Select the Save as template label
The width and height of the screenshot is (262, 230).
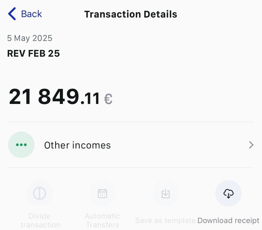coord(165,221)
